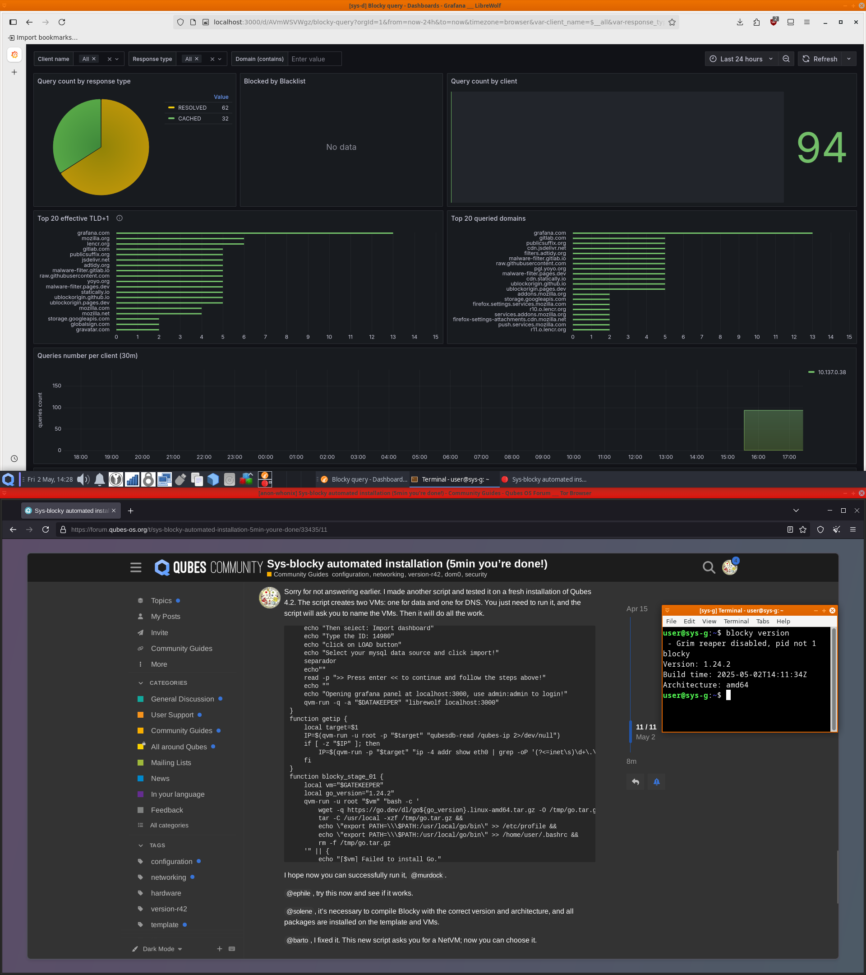Viewport: 866px width, 975px height.
Task: Click the reply arrow icon under the post
Action: tap(636, 781)
